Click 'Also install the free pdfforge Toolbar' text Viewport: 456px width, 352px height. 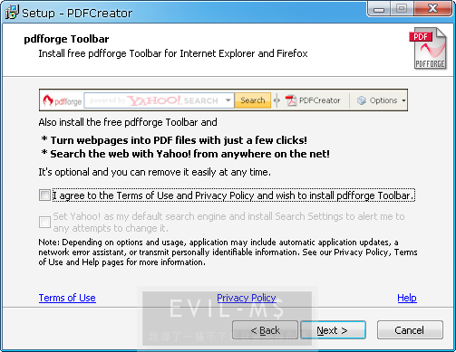click(128, 122)
